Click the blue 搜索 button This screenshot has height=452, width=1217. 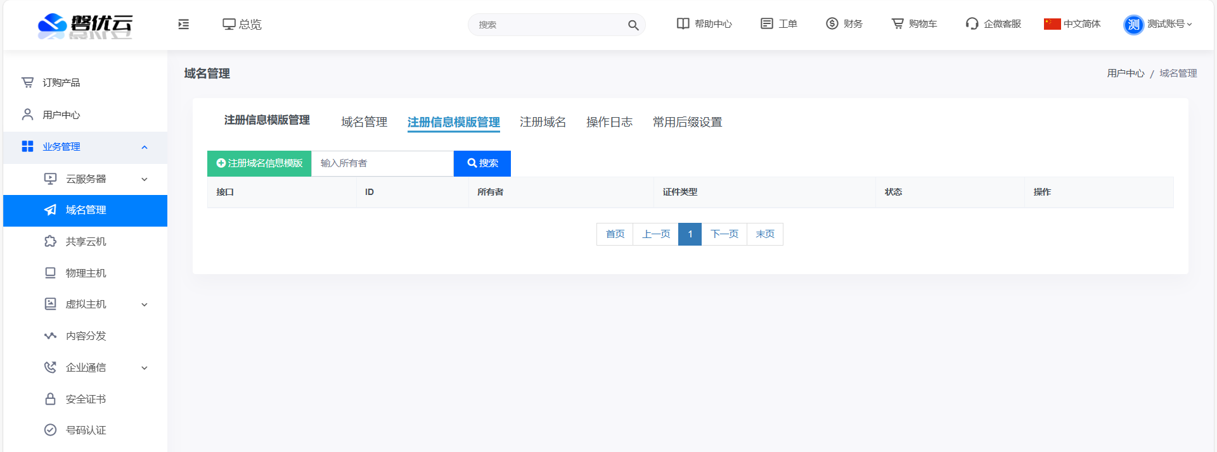pyautogui.click(x=482, y=163)
